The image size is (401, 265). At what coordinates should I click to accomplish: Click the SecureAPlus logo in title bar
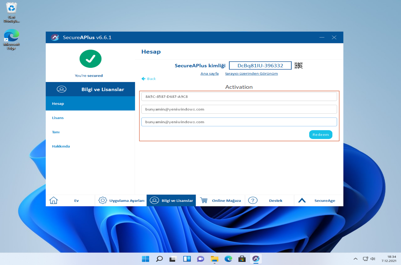55,38
